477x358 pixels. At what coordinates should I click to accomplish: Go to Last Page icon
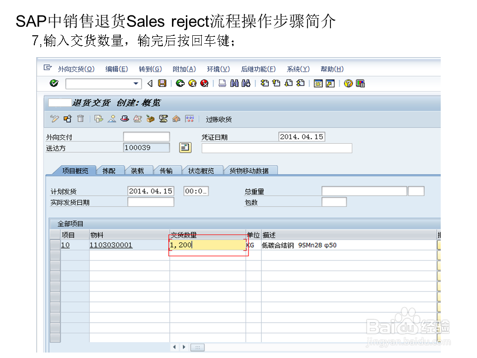[x=300, y=83]
